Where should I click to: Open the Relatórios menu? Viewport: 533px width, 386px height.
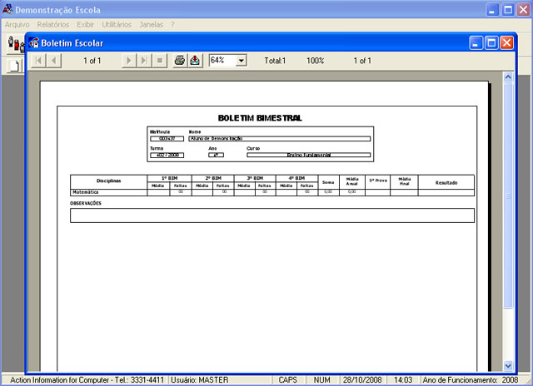(x=53, y=25)
